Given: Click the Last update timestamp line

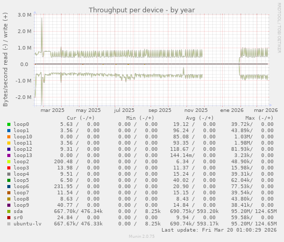Looking at the screenshot, I should (219, 230).
